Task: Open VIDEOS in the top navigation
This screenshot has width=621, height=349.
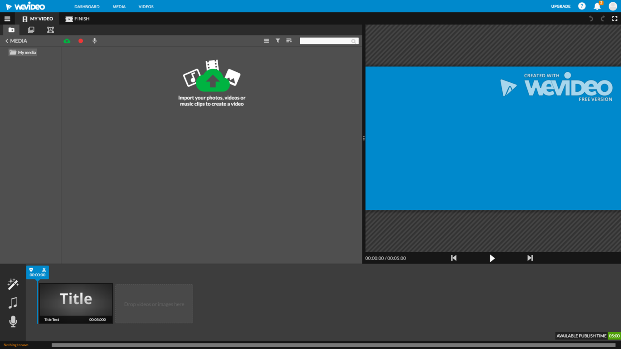Action: click(x=146, y=6)
